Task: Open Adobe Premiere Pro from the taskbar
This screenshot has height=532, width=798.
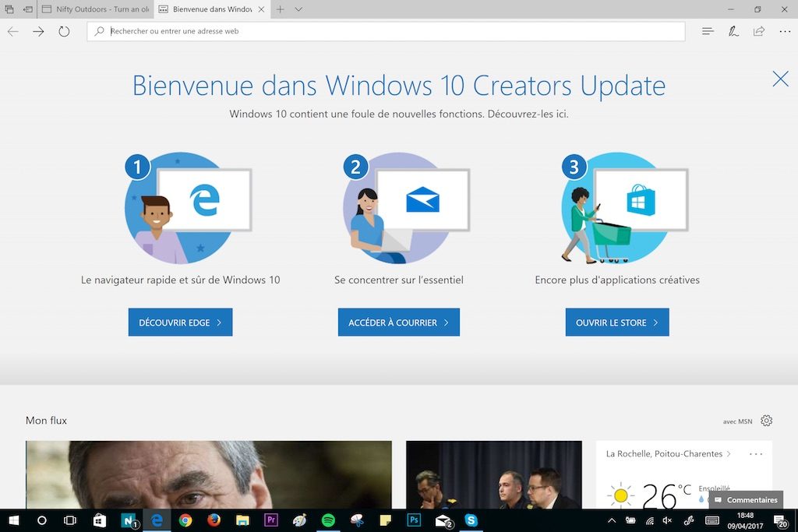Action: [x=271, y=520]
